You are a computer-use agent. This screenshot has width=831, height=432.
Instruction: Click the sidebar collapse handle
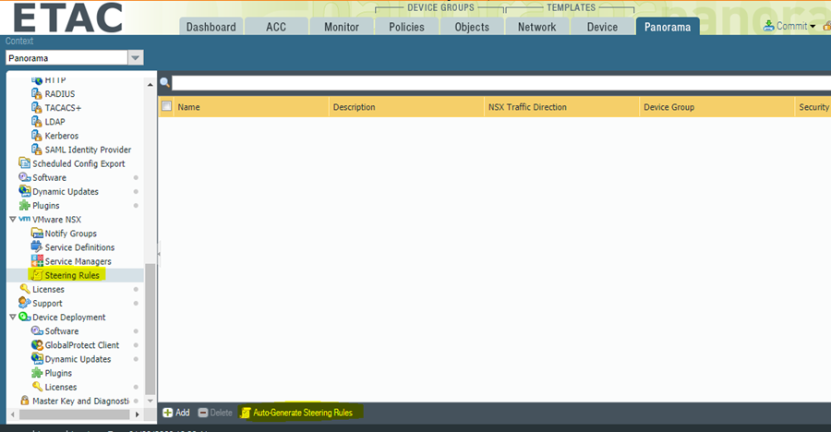click(x=159, y=254)
